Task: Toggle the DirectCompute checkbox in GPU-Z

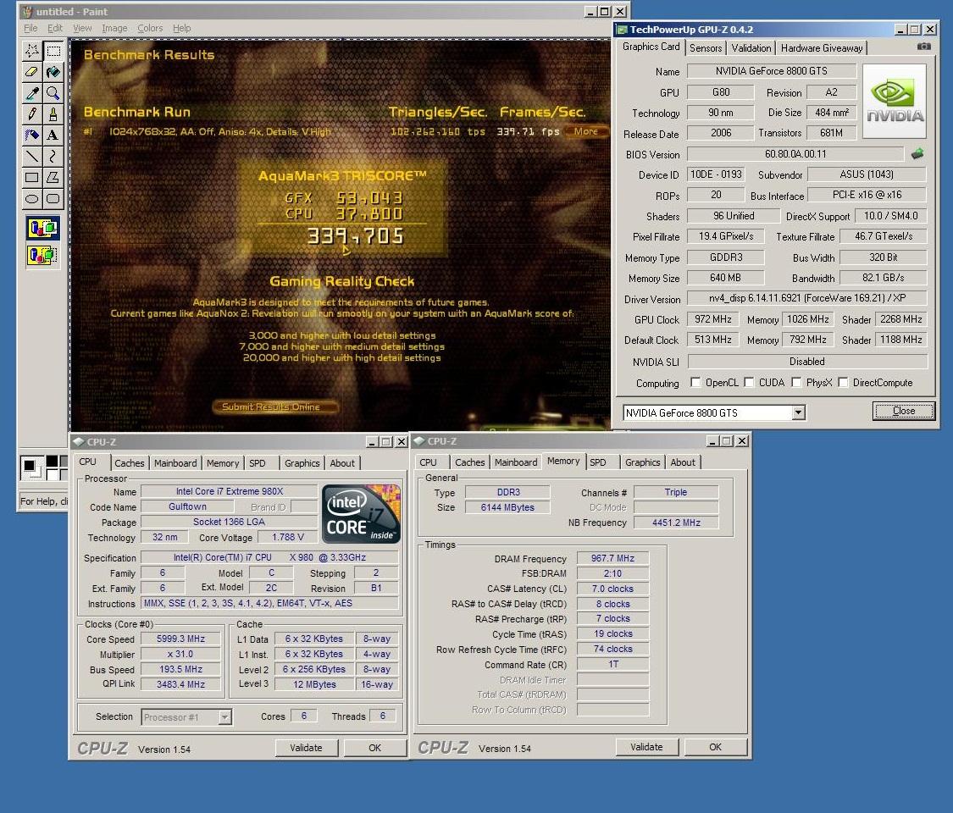Action: [x=843, y=383]
